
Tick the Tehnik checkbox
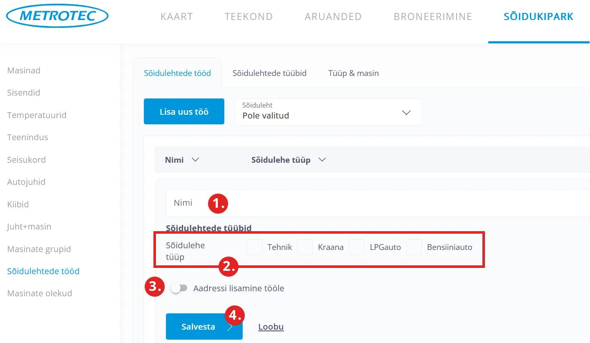click(254, 247)
